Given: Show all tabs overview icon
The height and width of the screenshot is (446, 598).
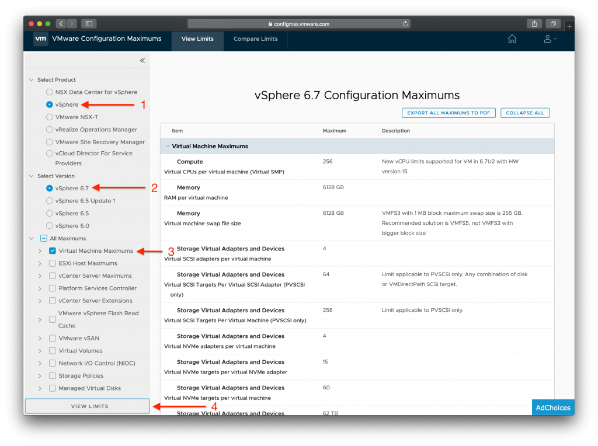Looking at the screenshot, I should [553, 23].
